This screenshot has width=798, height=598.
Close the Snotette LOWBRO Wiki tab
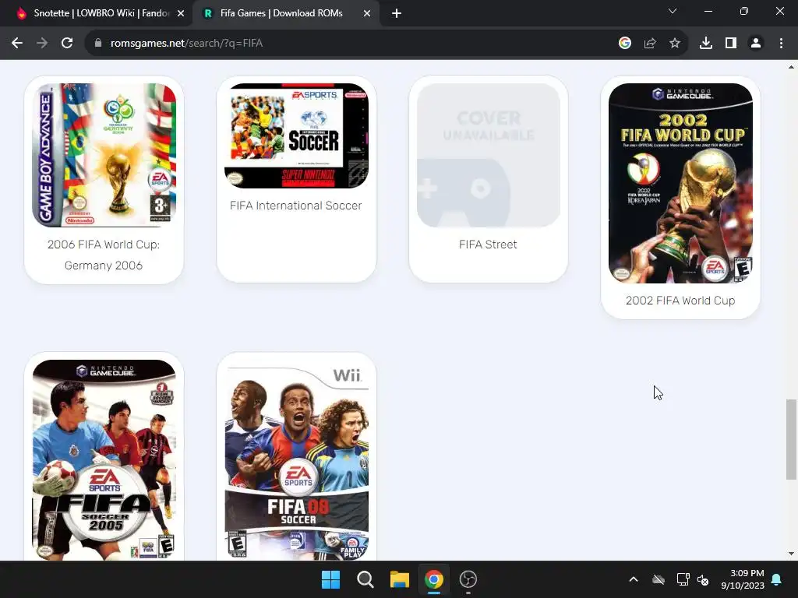pyautogui.click(x=181, y=14)
